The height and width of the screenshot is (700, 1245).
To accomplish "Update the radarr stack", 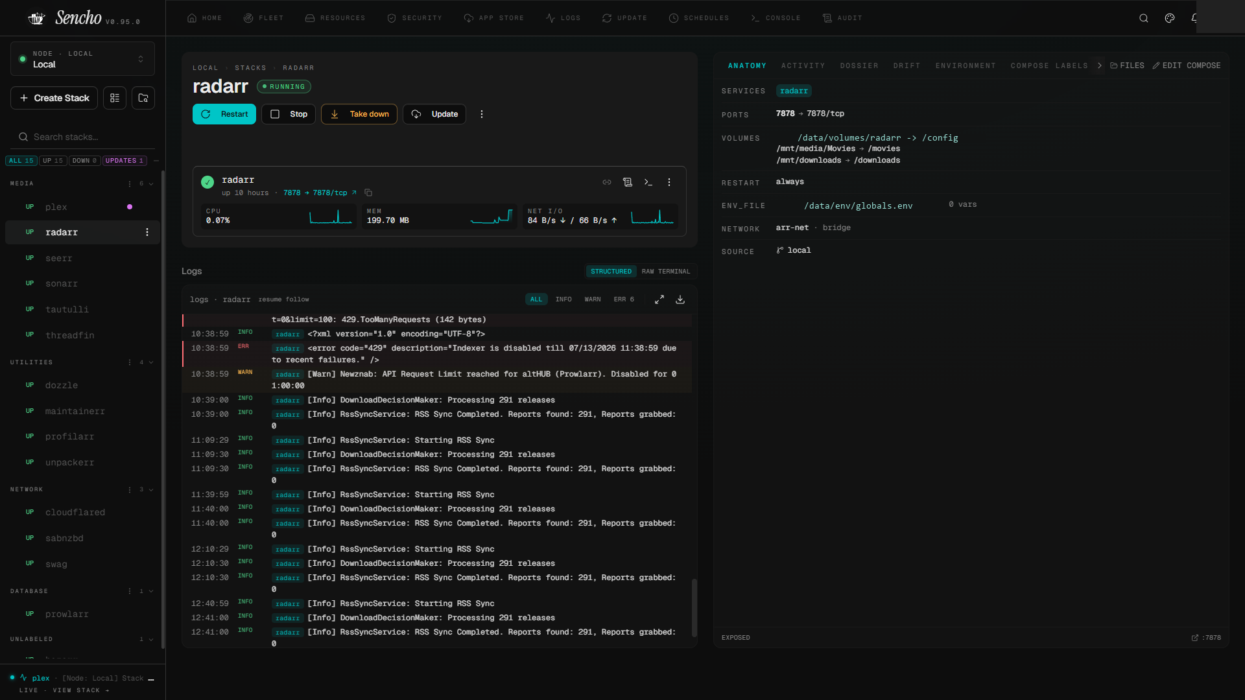I will [x=434, y=114].
